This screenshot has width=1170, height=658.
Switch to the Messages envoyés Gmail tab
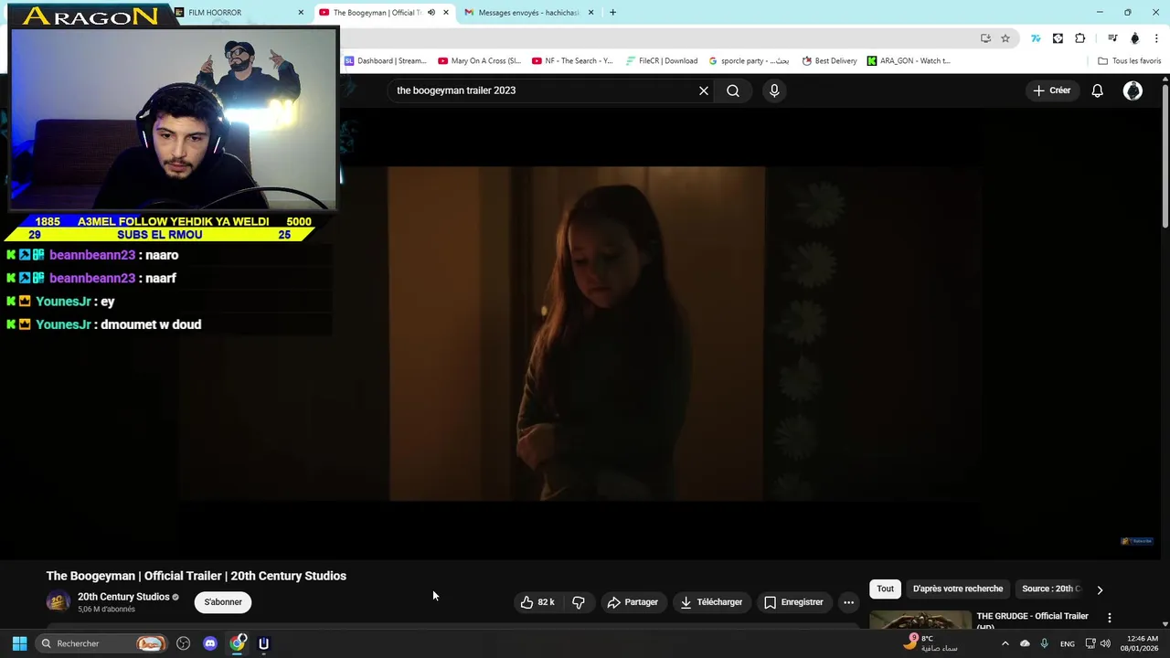coord(530,13)
